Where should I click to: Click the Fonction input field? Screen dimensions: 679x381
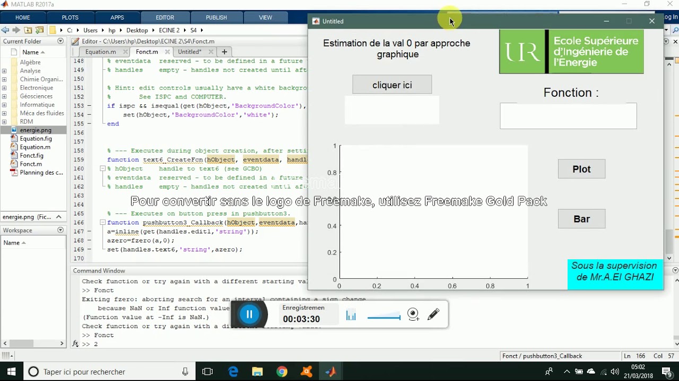point(568,116)
